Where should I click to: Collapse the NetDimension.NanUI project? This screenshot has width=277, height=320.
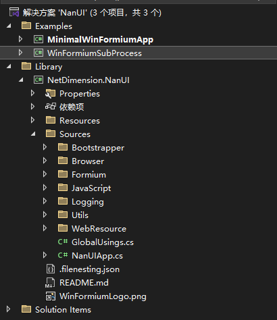point(21,80)
